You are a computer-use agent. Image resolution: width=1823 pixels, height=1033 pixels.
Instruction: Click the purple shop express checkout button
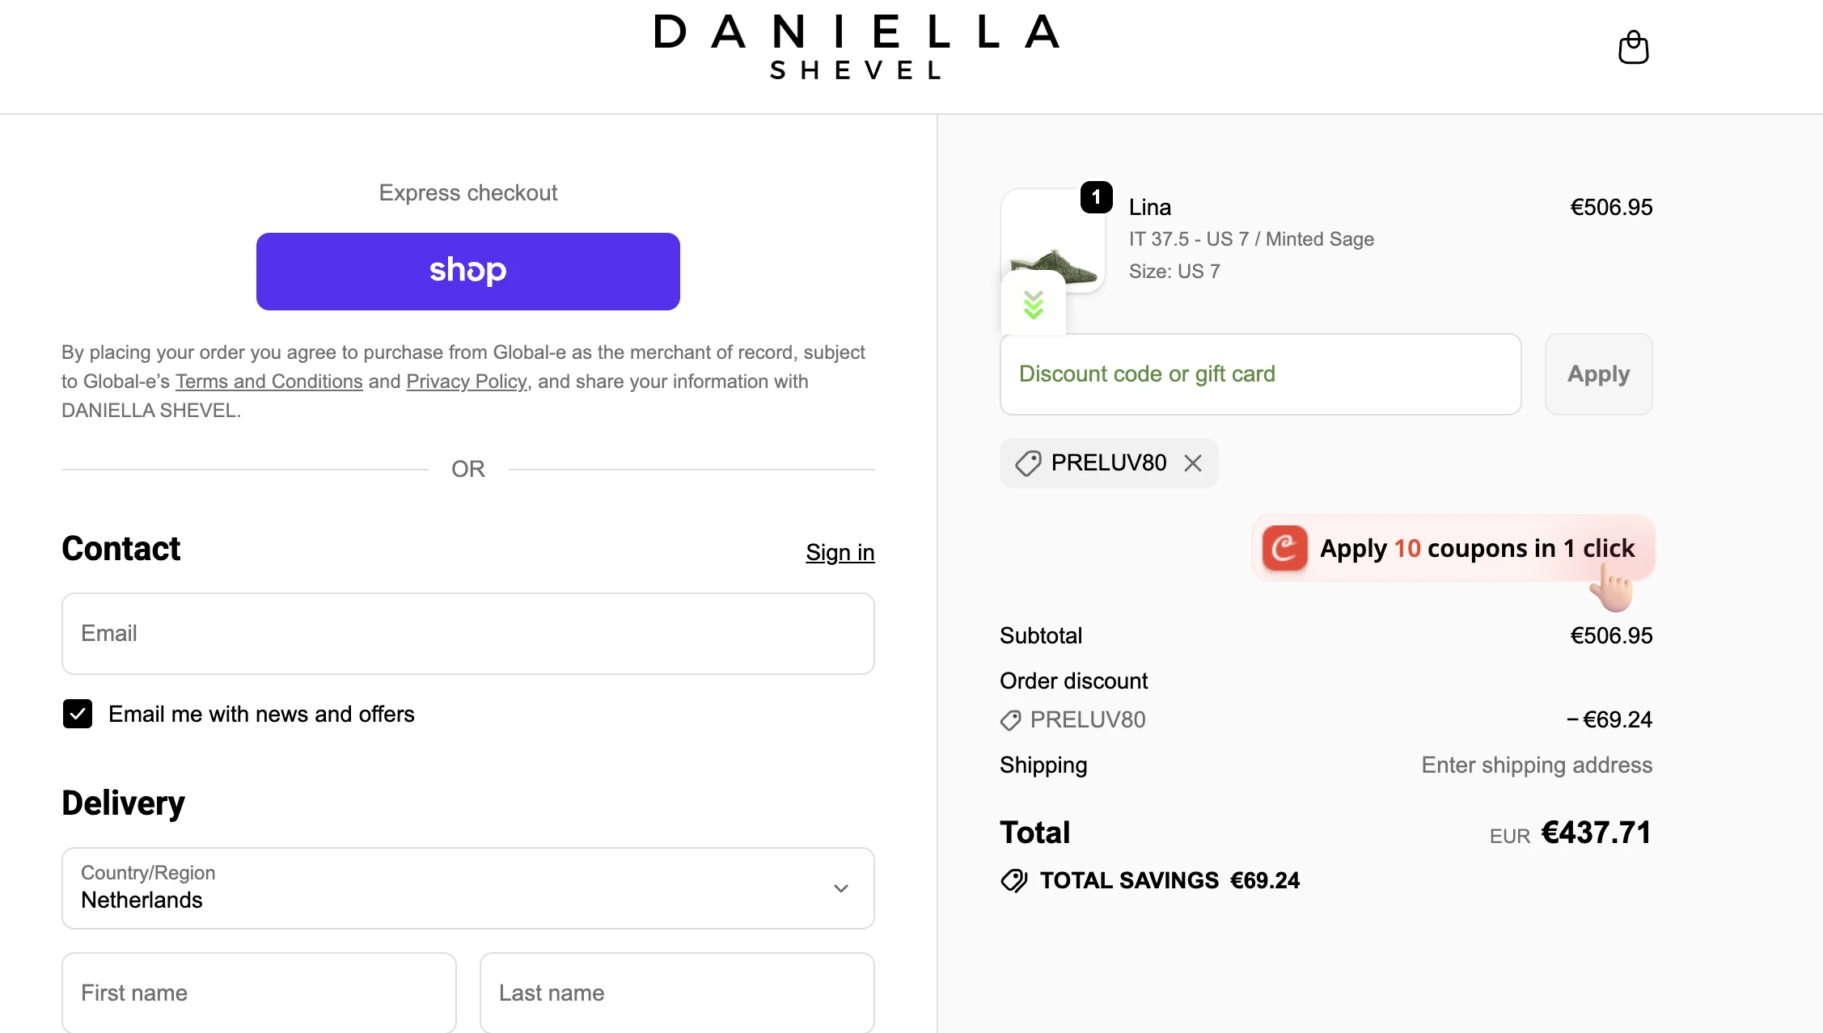click(x=467, y=272)
